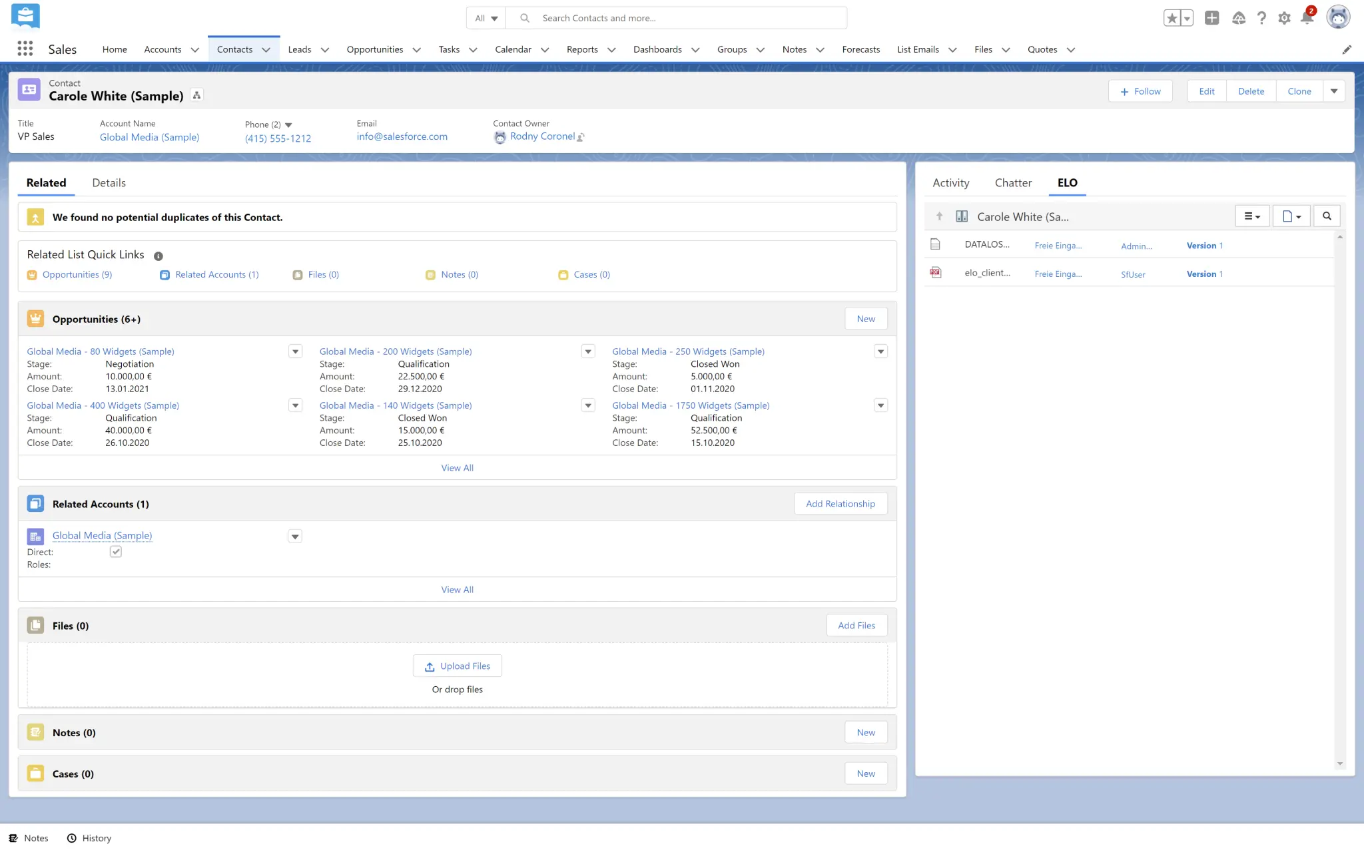Open Global Media (Sample) account name link
Viewport: 1364px width, 852px height.
pyautogui.click(x=149, y=137)
